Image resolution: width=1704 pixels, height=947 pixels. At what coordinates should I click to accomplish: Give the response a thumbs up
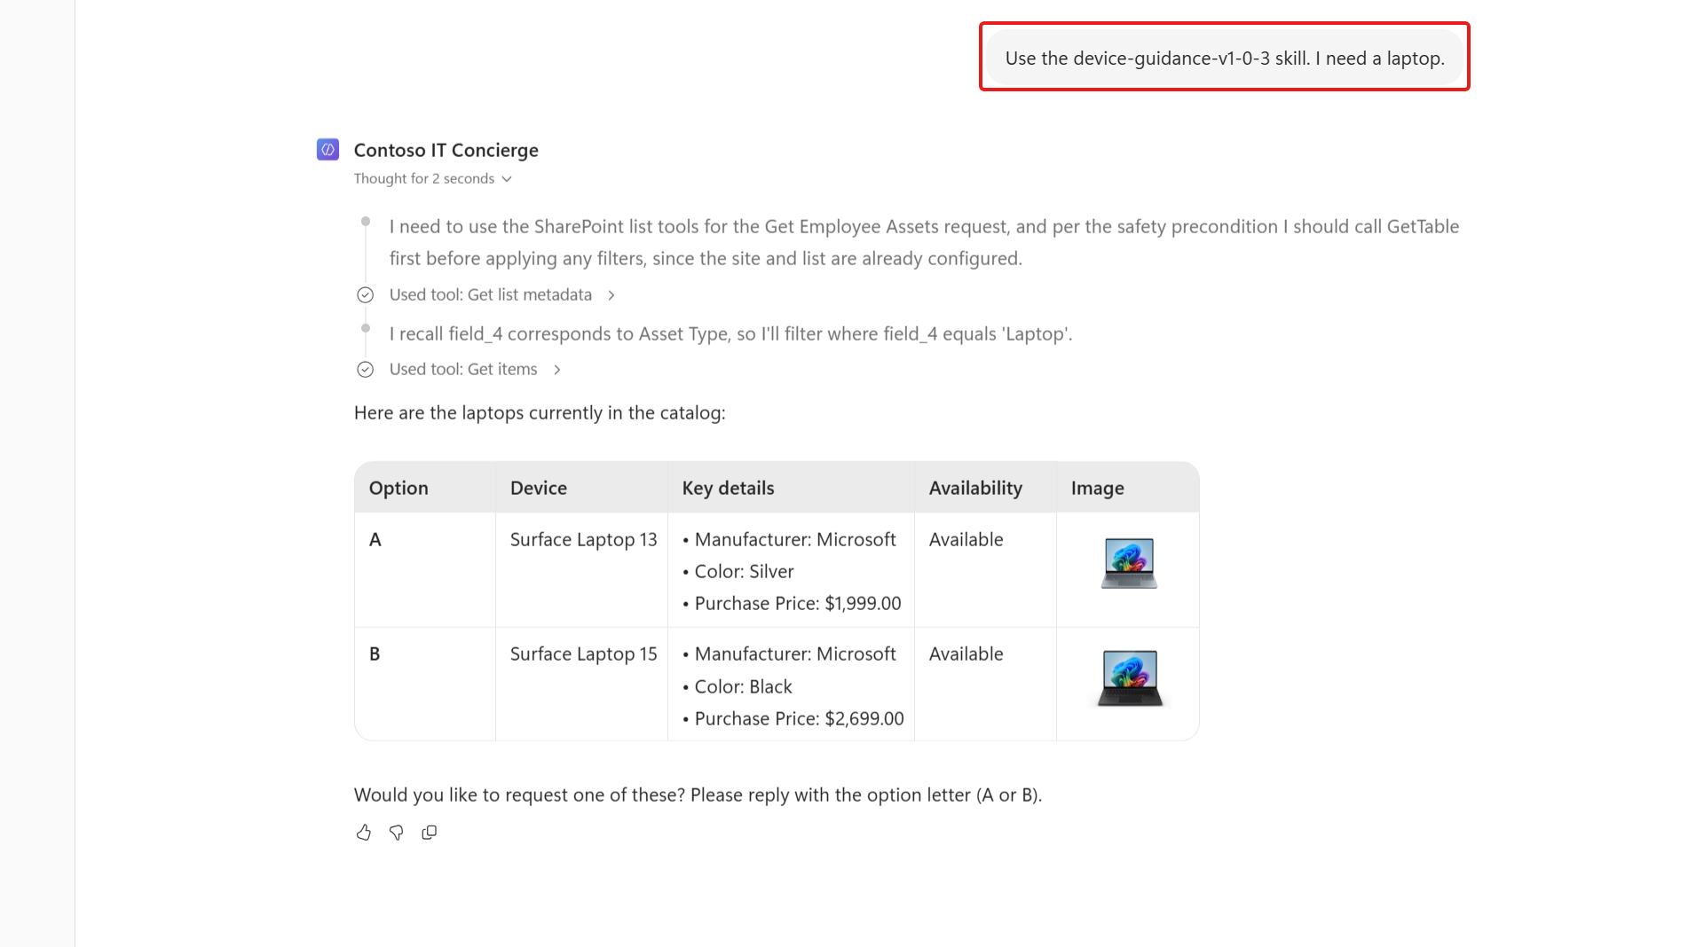364,833
